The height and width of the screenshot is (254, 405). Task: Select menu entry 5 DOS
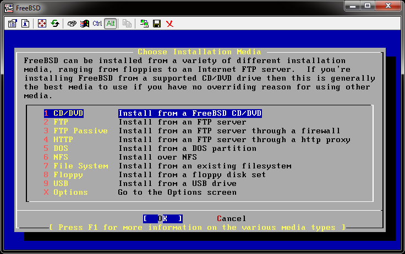point(56,148)
